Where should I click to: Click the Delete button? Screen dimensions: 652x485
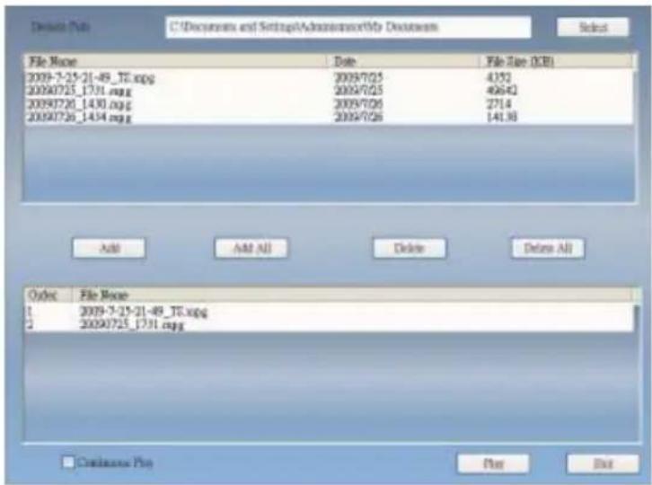click(x=410, y=248)
